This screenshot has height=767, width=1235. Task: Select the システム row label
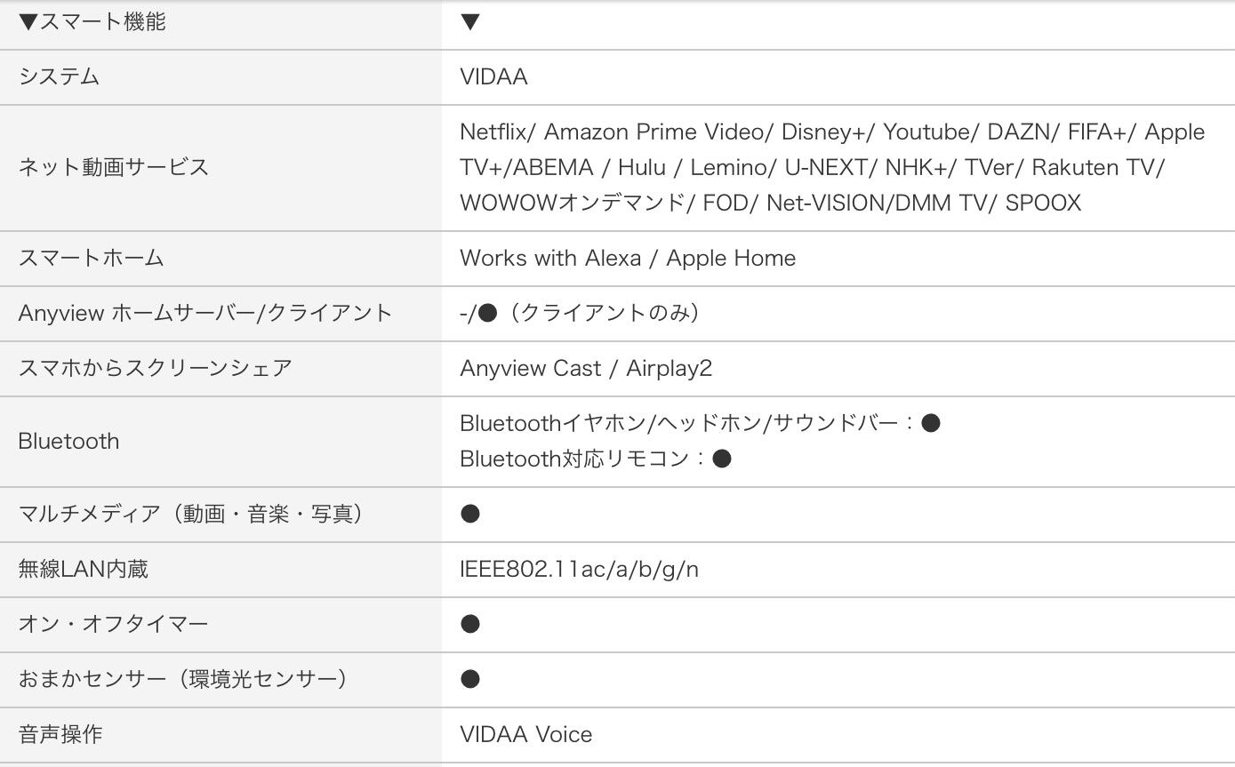coord(59,76)
